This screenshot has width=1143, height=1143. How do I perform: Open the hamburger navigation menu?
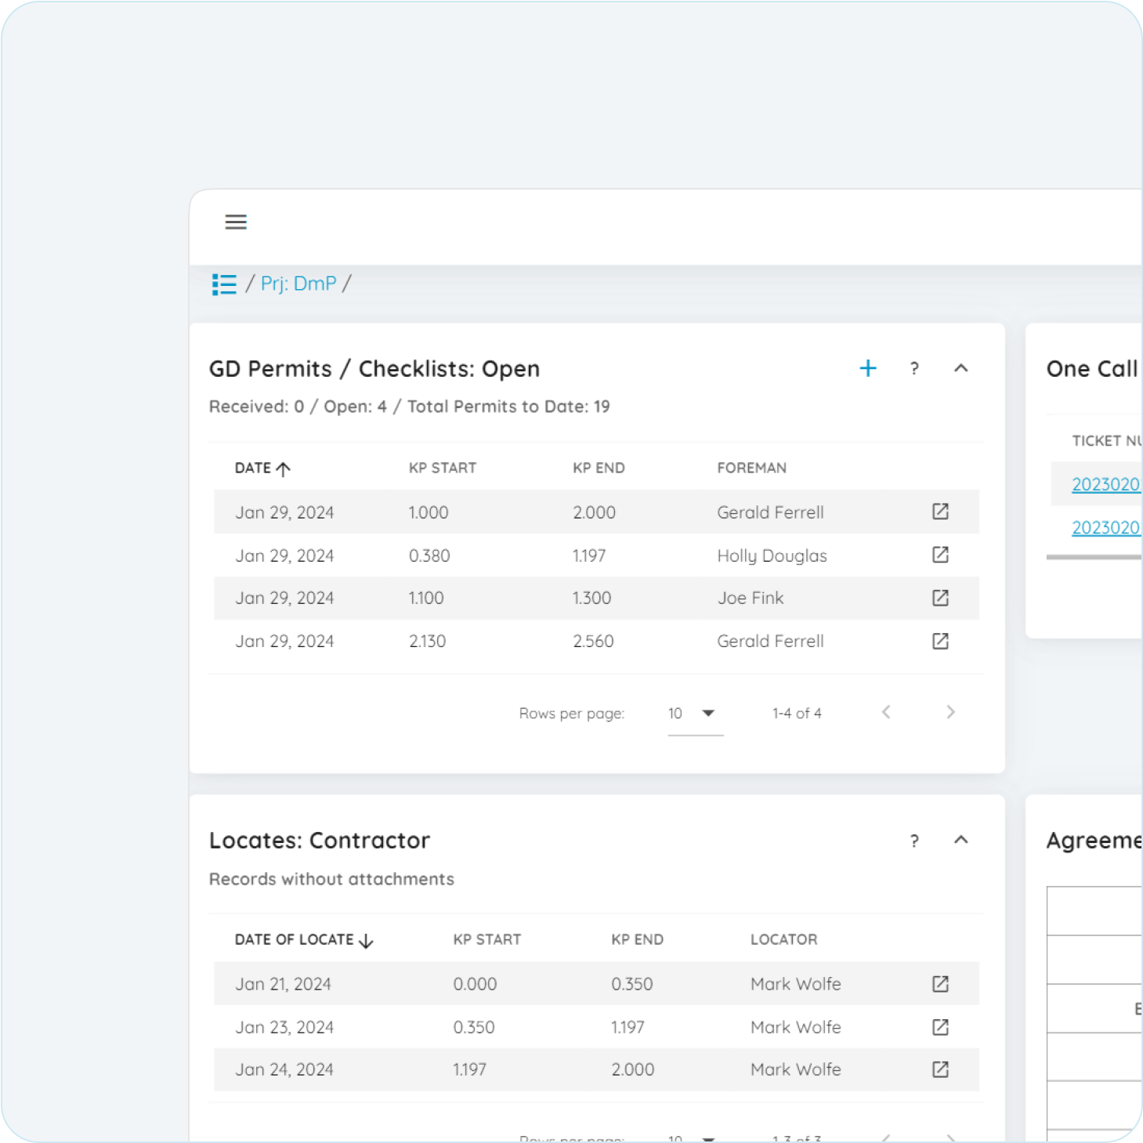[236, 222]
